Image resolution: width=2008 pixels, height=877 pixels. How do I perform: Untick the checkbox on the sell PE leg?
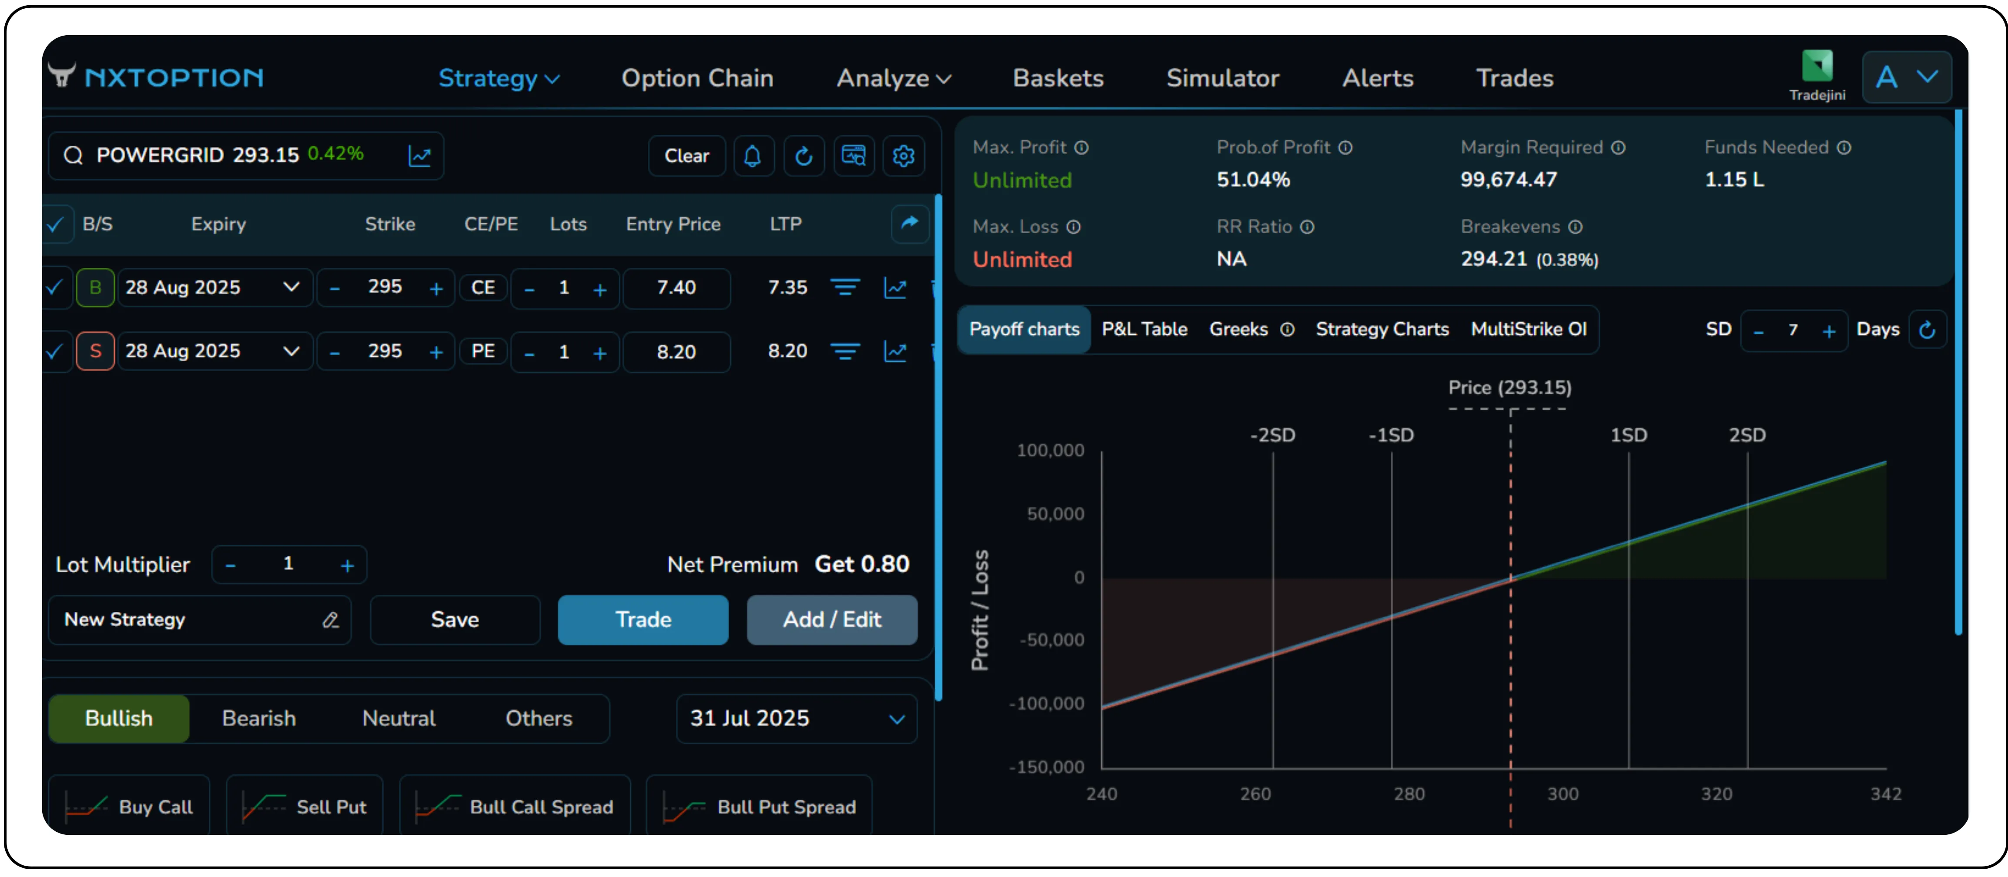(54, 351)
